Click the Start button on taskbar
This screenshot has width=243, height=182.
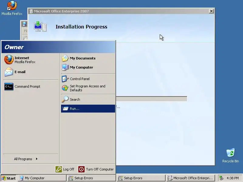coord(9,178)
